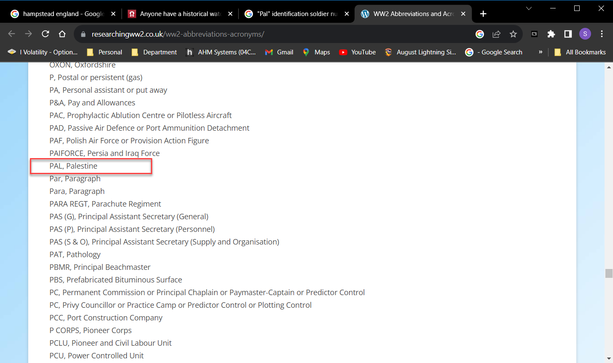Image resolution: width=613 pixels, height=363 pixels.
Task: Click PARA REGT, Parachute Regiment entry
Action: pos(105,204)
